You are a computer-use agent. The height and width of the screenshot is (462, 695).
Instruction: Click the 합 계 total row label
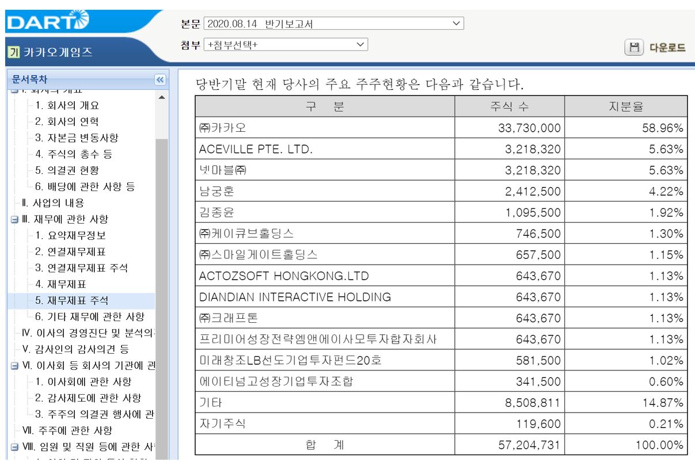pyautogui.click(x=325, y=445)
